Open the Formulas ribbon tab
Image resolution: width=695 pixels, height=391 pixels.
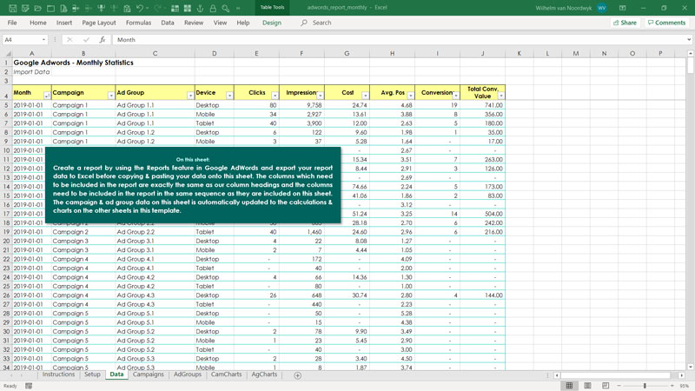coord(138,23)
